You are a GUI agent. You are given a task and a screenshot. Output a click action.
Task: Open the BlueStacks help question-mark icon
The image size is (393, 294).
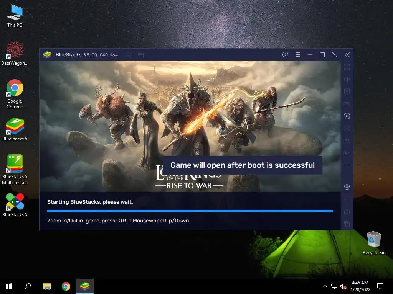tap(285, 55)
